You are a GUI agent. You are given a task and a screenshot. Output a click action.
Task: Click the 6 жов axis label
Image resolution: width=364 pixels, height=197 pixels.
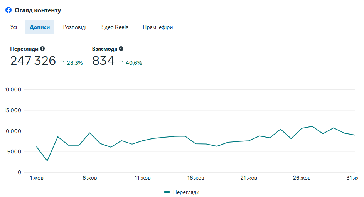coord(89,178)
